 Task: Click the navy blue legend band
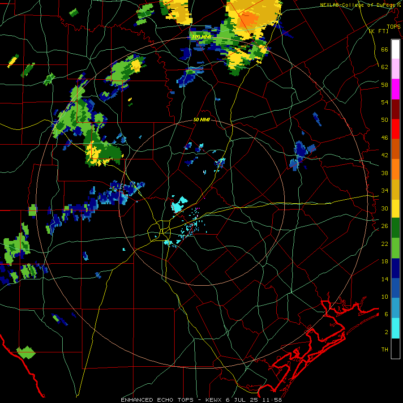pos(395,268)
